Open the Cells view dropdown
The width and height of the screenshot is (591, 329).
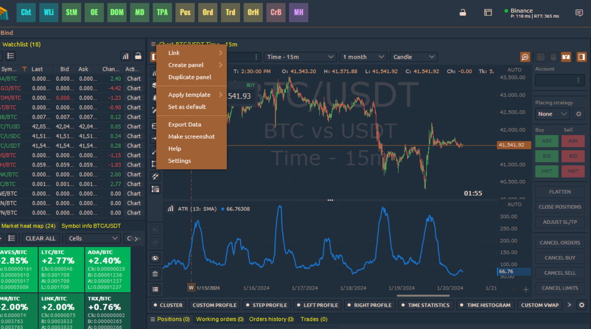point(93,238)
